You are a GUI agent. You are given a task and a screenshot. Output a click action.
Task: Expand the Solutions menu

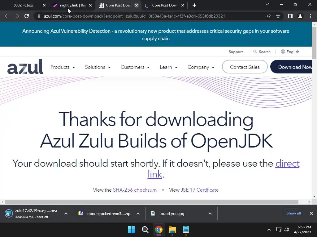(98, 67)
